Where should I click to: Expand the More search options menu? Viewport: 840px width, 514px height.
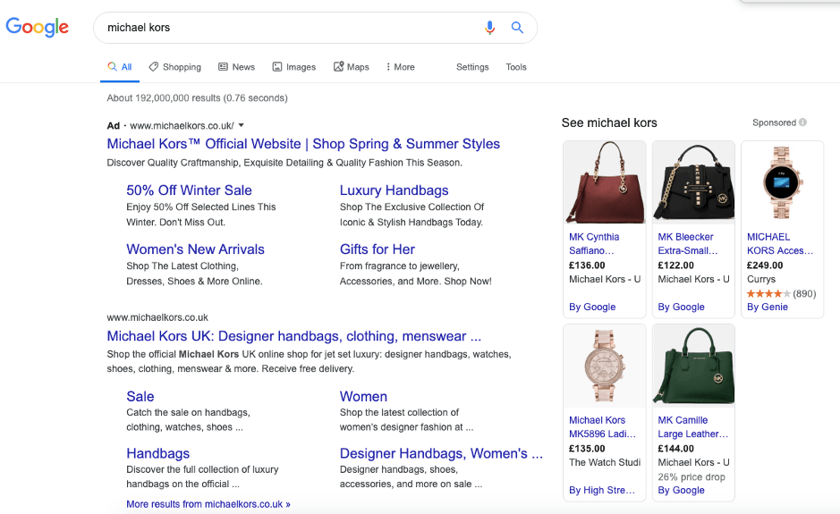point(400,67)
